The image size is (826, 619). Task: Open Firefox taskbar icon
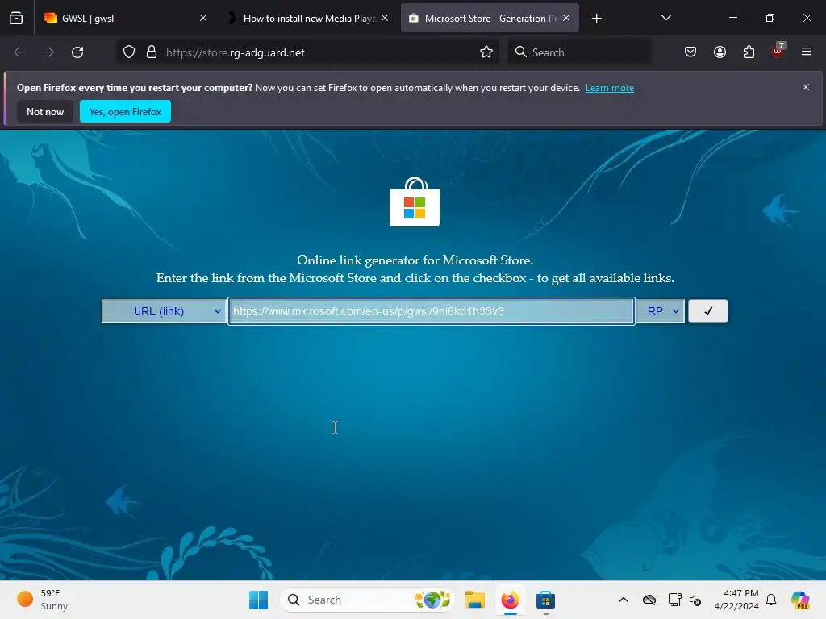click(510, 600)
